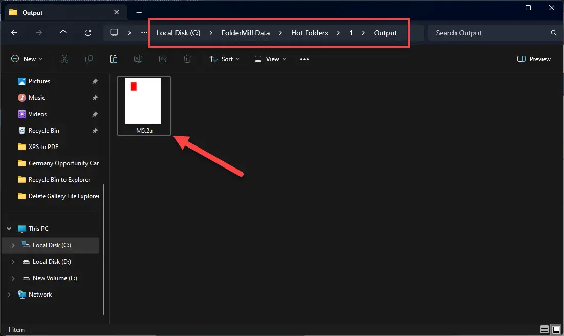The image size is (564, 336).
Task: Click the Paste clipboard icon
Action: (113, 59)
